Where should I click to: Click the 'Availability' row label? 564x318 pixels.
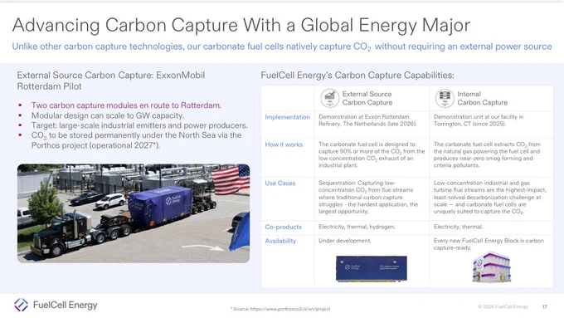pos(280,241)
